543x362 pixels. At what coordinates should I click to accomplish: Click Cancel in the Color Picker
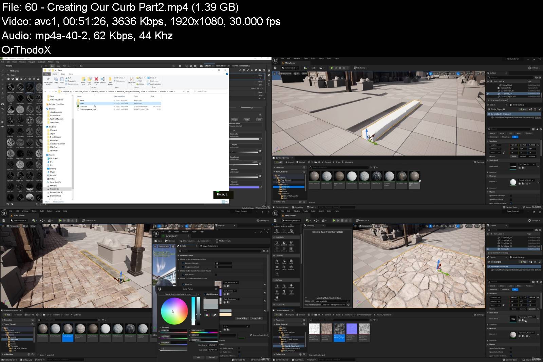click(x=212, y=357)
